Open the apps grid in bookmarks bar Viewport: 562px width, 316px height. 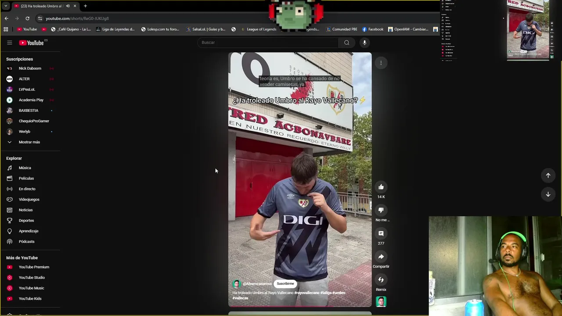[x=6, y=29]
